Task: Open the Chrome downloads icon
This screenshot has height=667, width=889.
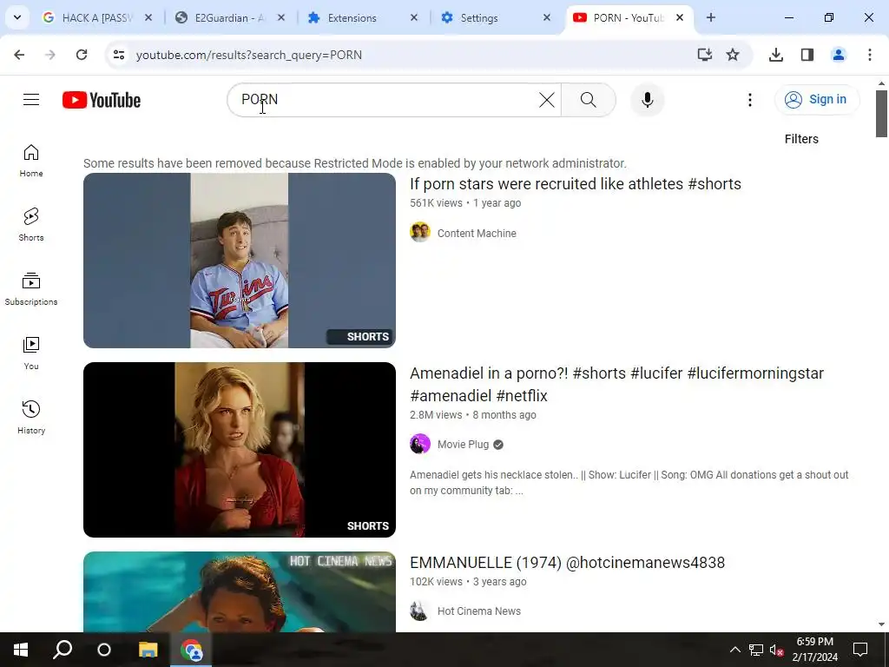Action: click(x=776, y=55)
